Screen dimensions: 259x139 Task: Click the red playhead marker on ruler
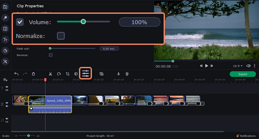(x=45, y=80)
